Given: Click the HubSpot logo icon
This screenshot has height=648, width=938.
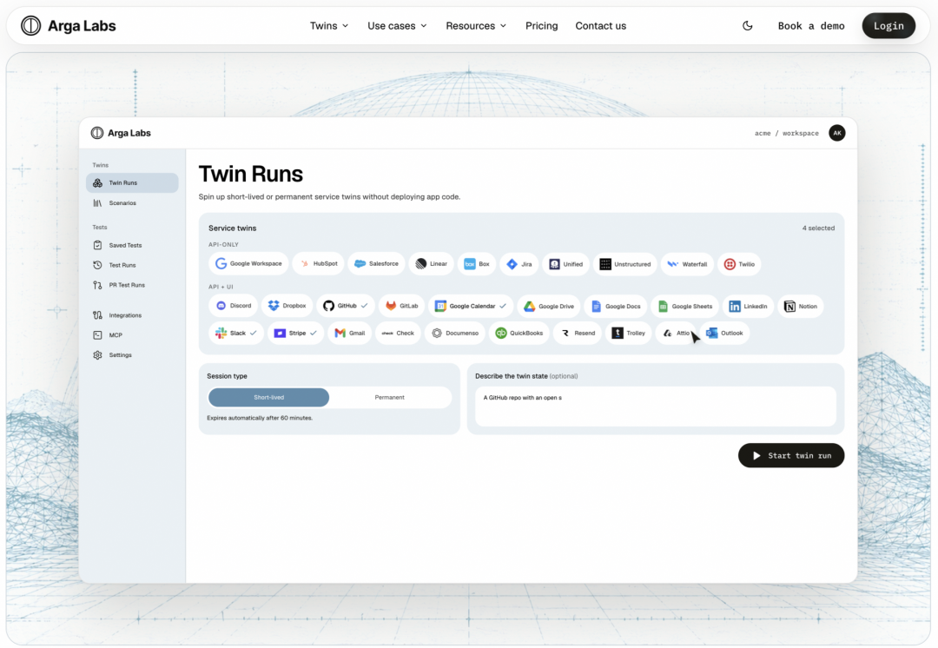Looking at the screenshot, I should pos(305,264).
